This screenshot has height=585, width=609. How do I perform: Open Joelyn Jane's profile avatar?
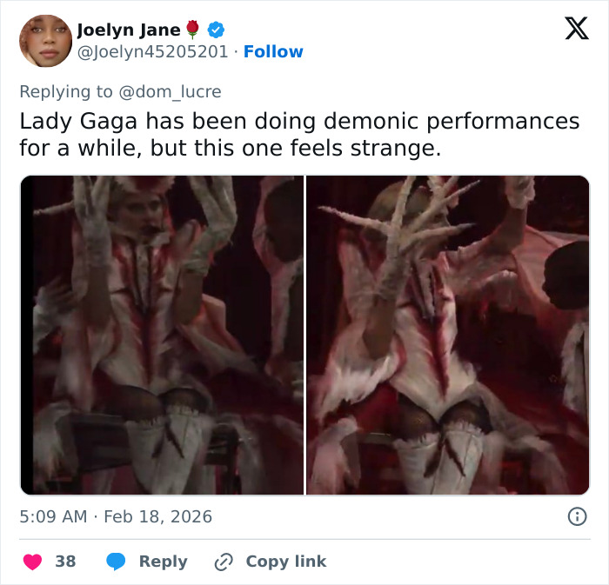pyautogui.click(x=45, y=41)
